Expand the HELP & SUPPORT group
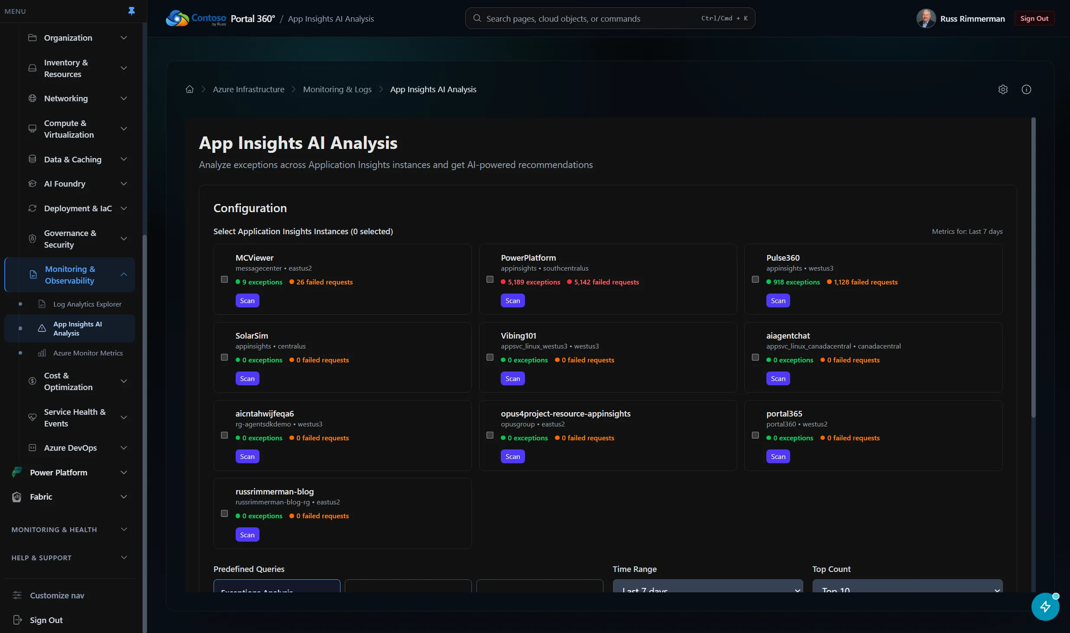This screenshot has height=633, width=1070. point(69,558)
